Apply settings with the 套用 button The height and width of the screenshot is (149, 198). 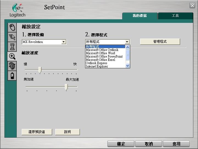pos(176,144)
